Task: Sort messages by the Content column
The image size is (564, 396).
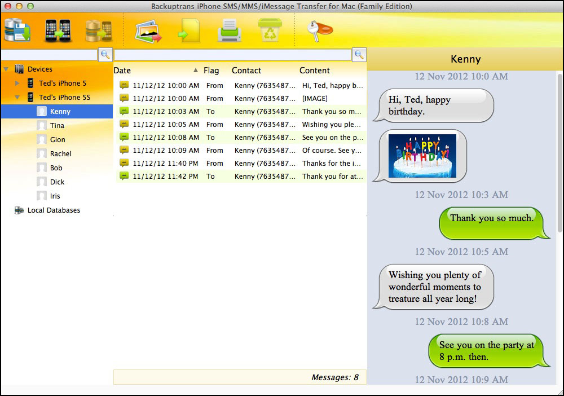Action: coord(315,71)
